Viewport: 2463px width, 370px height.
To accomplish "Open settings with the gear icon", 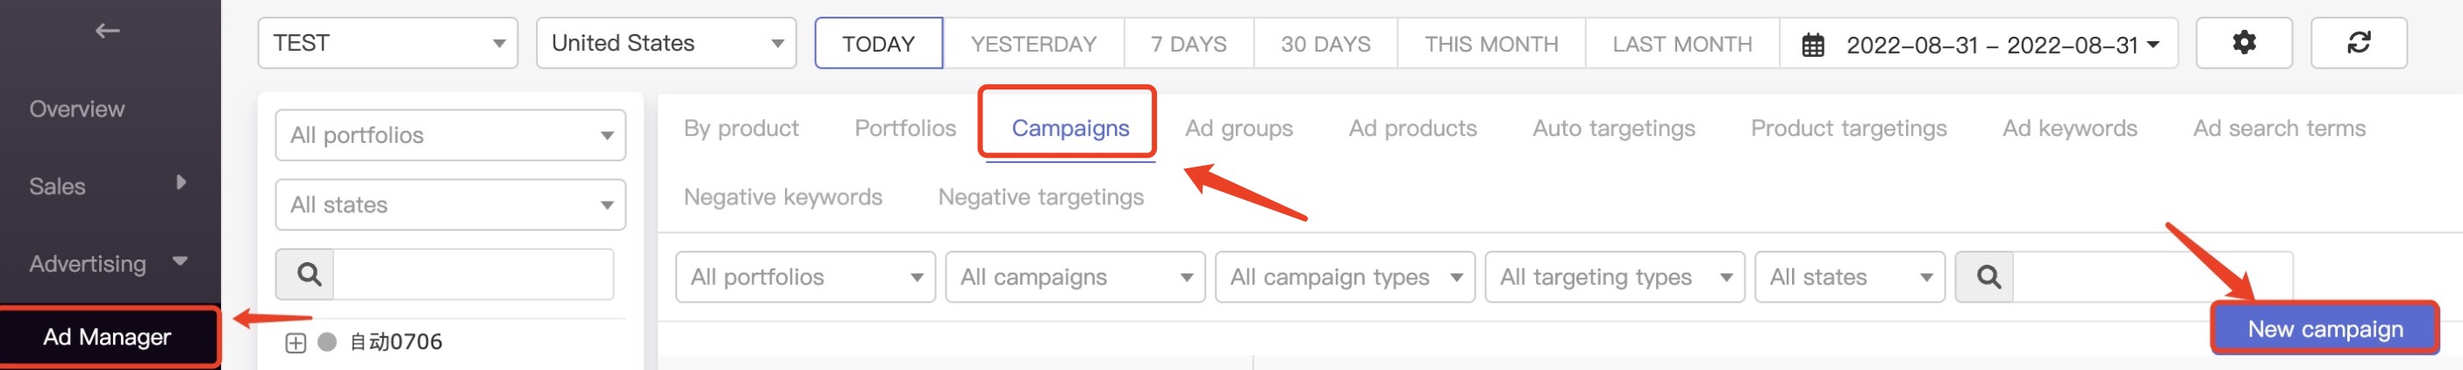I will (2243, 43).
